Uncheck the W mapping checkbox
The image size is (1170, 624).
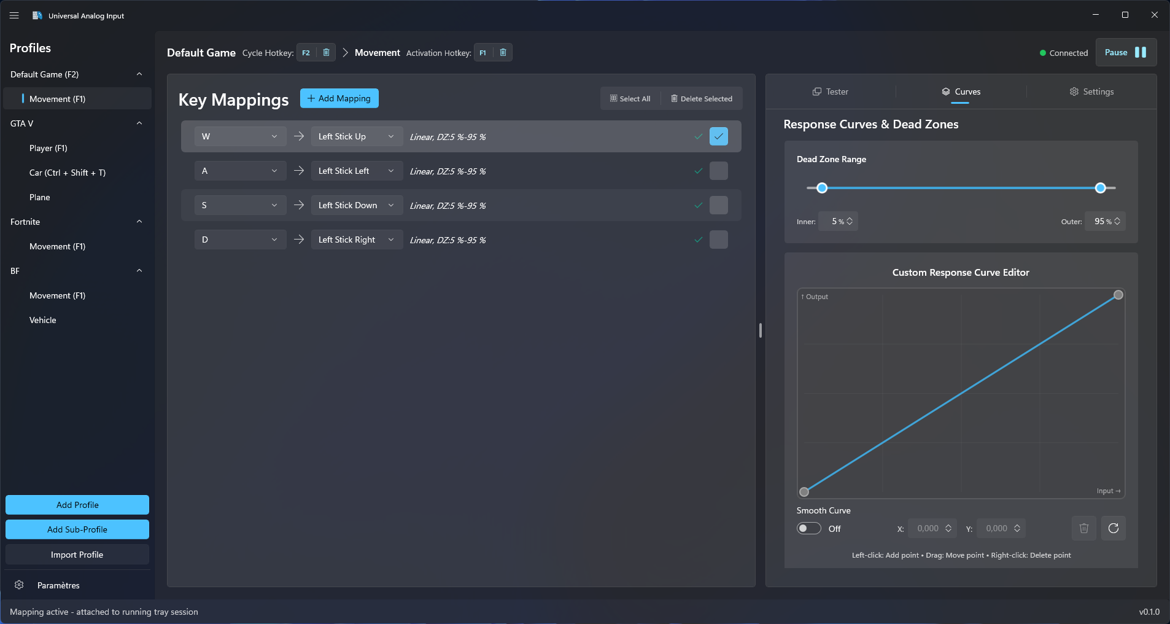point(718,136)
